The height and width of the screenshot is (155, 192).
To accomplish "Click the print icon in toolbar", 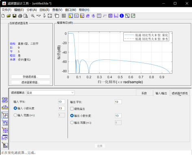I will point(20,16).
